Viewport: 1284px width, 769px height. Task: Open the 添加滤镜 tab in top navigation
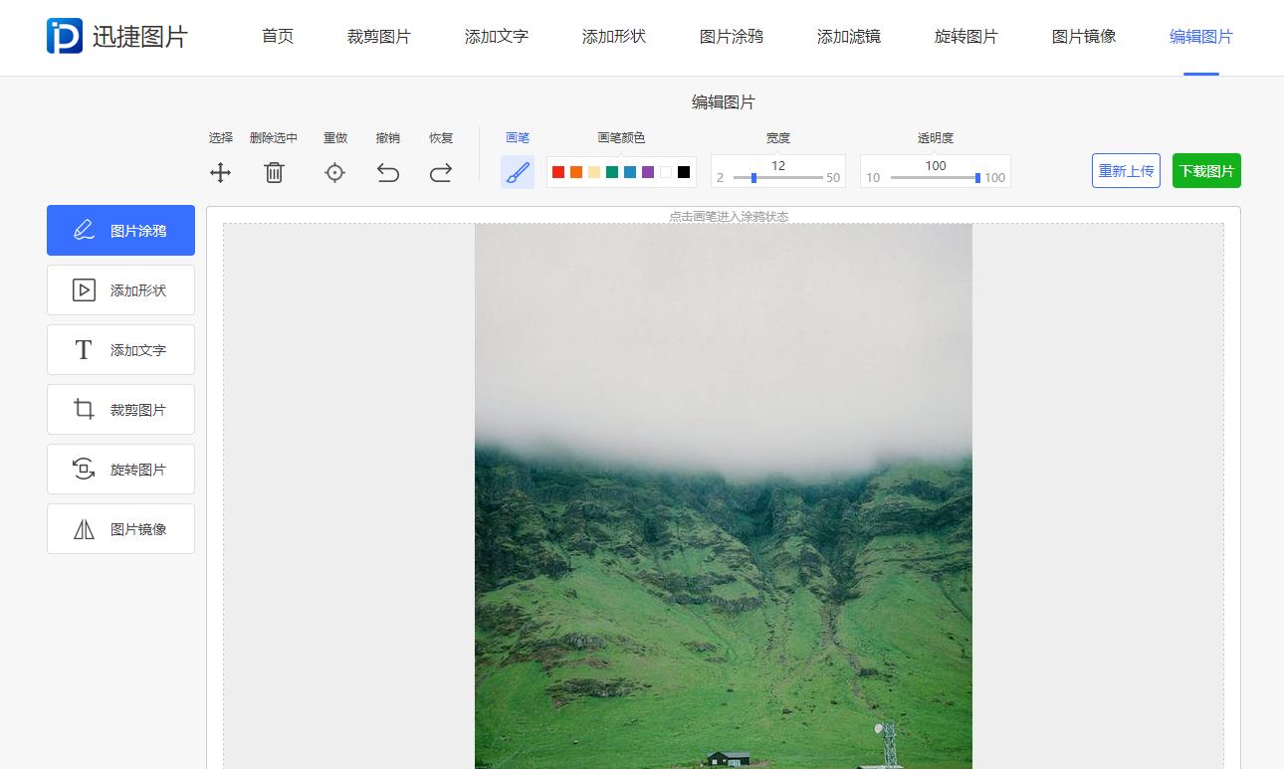click(x=849, y=37)
